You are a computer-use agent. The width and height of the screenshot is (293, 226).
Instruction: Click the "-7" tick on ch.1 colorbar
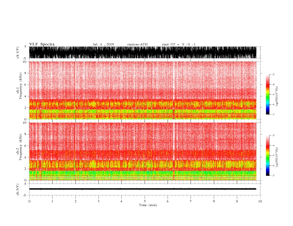click(273, 114)
